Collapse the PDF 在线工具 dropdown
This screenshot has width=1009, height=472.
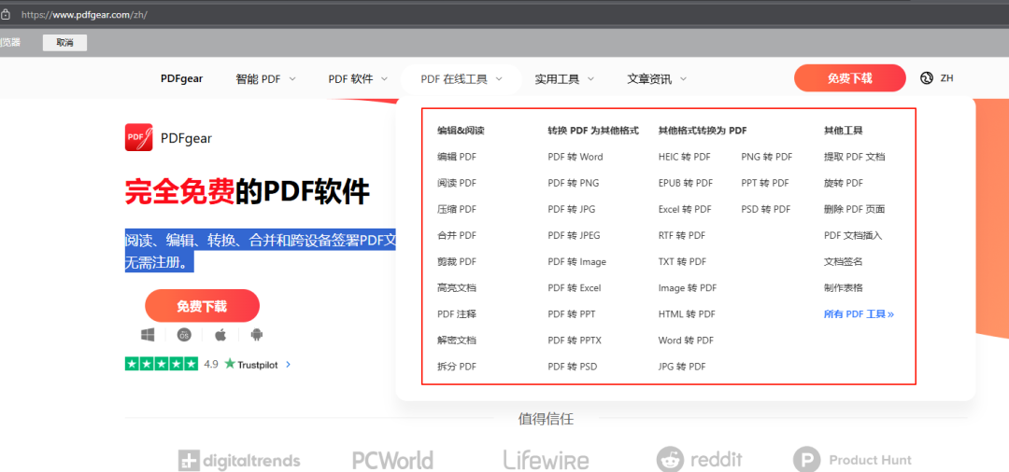tap(462, 79)
